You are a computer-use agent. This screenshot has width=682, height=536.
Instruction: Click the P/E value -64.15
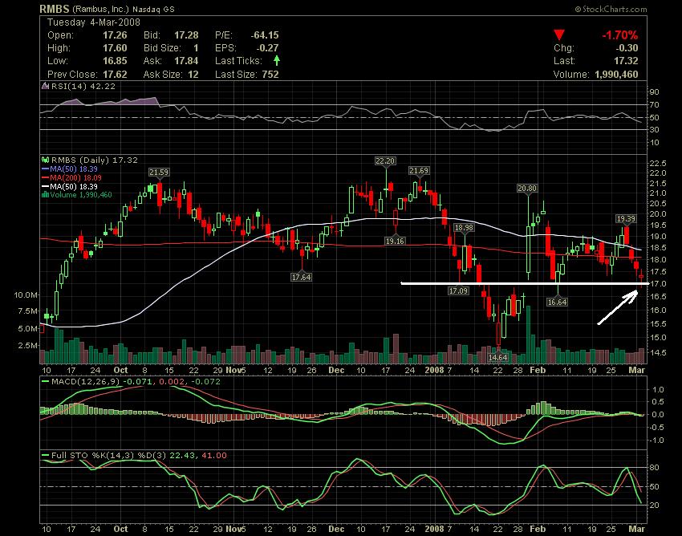tap(265, 35)
